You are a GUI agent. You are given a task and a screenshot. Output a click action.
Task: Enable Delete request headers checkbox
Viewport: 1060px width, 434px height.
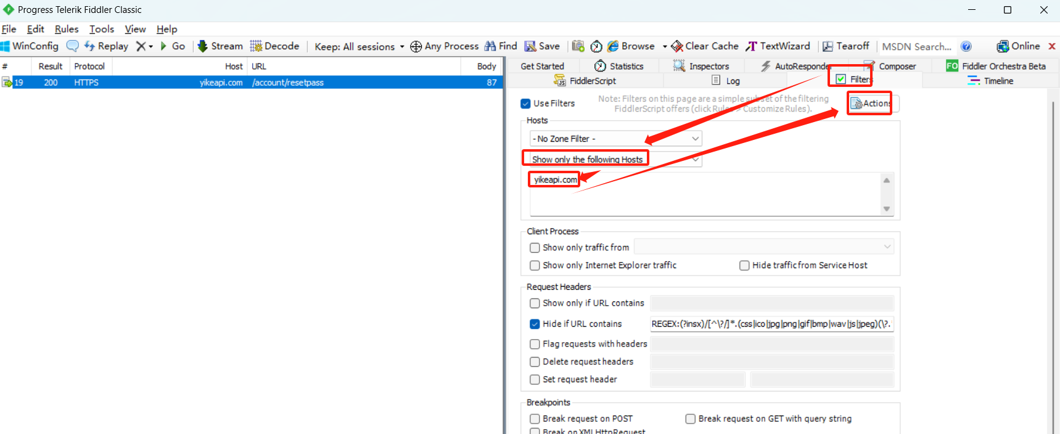pyautogui.click(x=535, y=362)
